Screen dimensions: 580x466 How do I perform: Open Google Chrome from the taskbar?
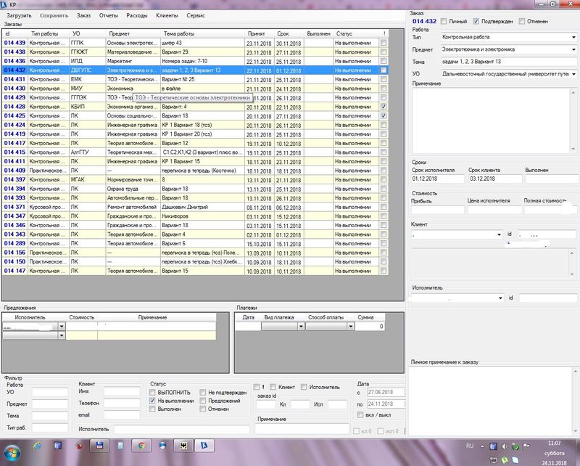click(x=142, y=445)
